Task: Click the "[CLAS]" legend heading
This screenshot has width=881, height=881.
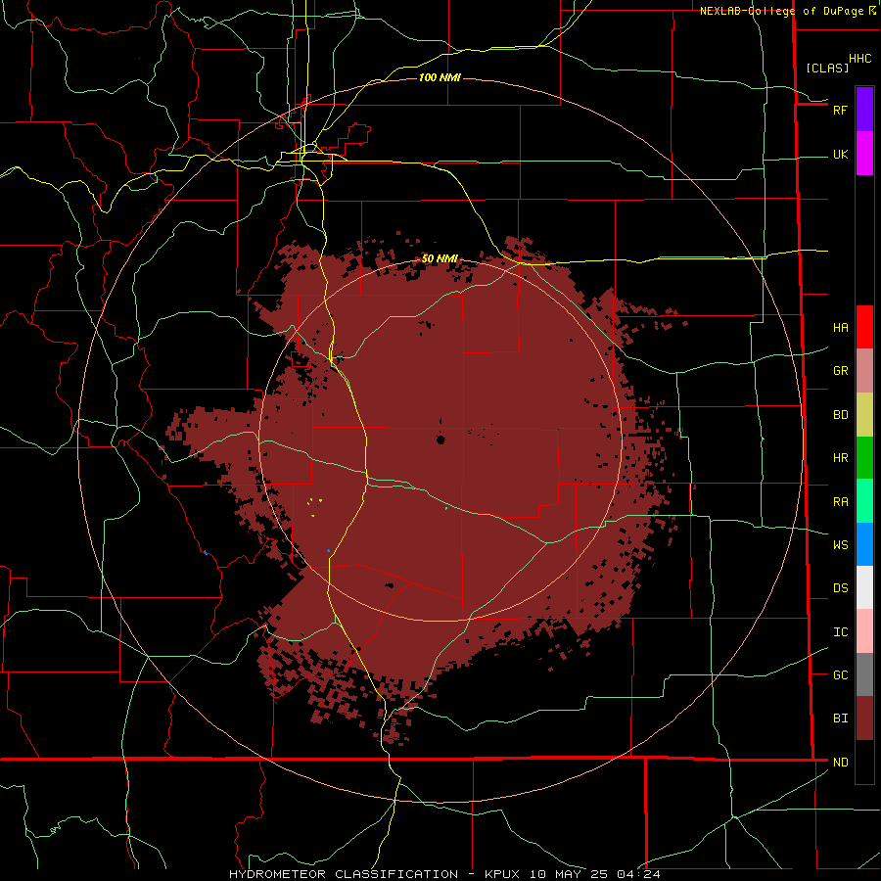Action: click(x=827, y=69)
